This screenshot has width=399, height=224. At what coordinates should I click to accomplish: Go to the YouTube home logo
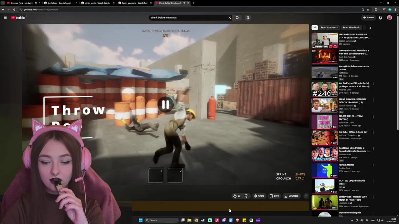point(18,18)
